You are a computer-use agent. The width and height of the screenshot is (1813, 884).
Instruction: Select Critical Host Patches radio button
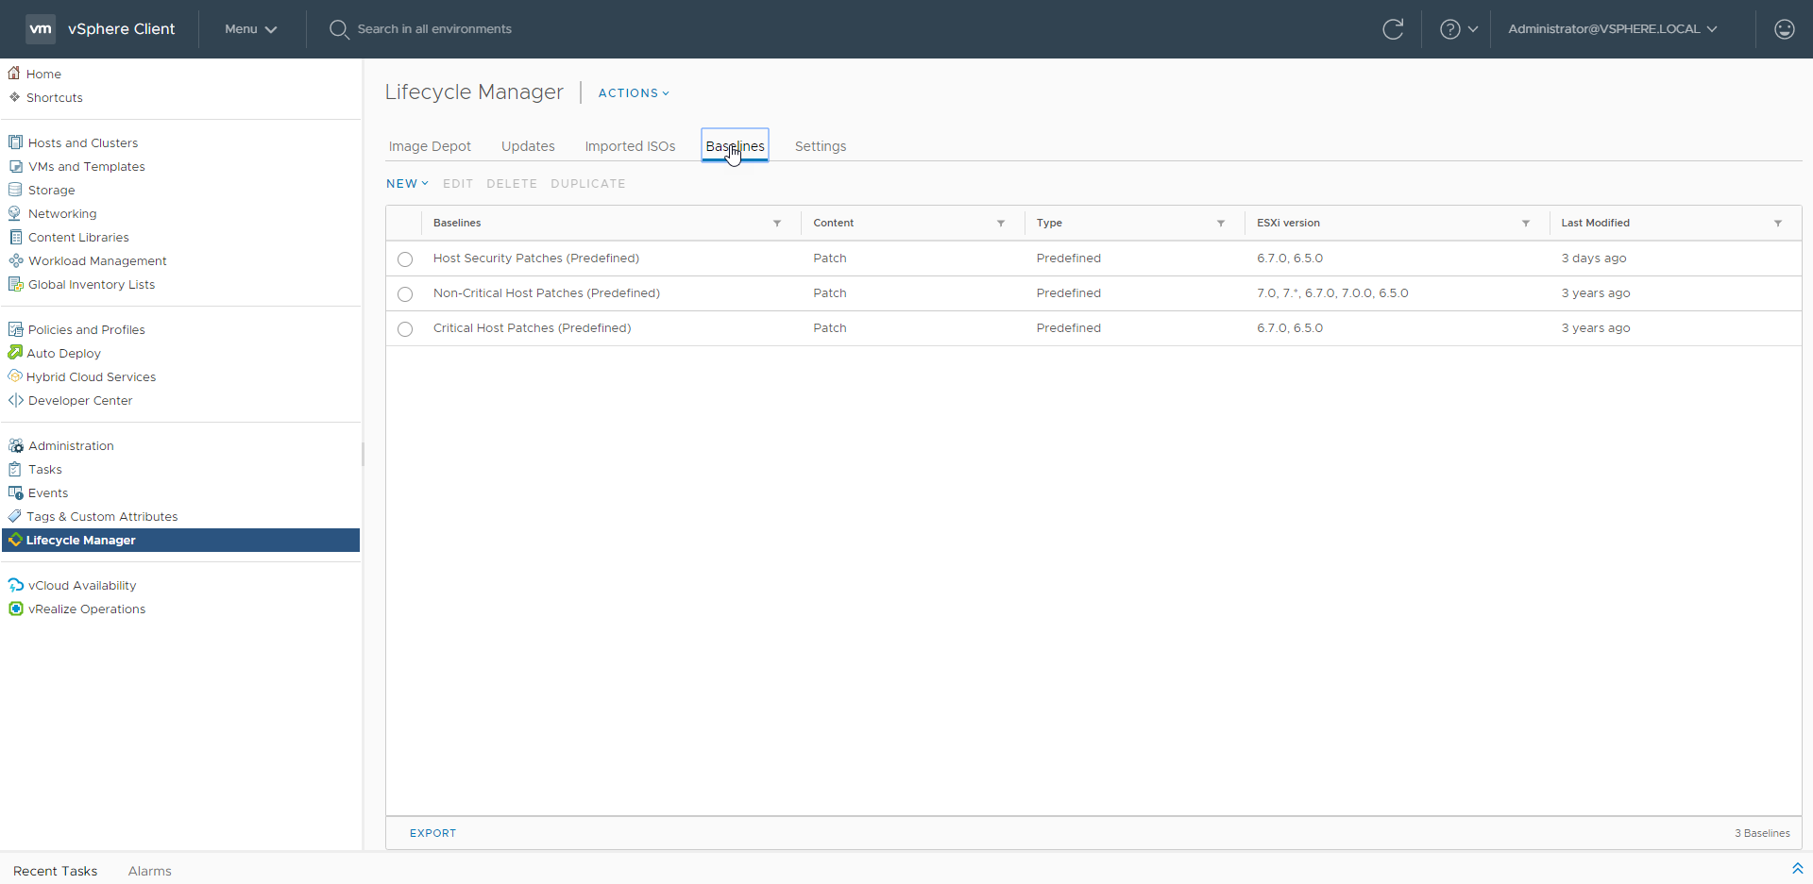[x=405, y=329]
